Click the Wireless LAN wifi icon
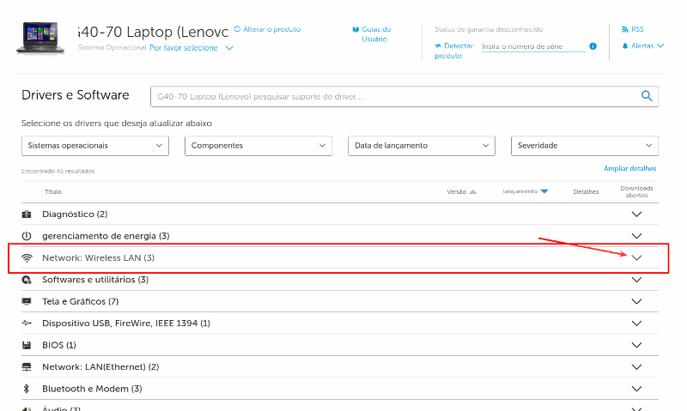Screen dimensions: 687x411 27,257
